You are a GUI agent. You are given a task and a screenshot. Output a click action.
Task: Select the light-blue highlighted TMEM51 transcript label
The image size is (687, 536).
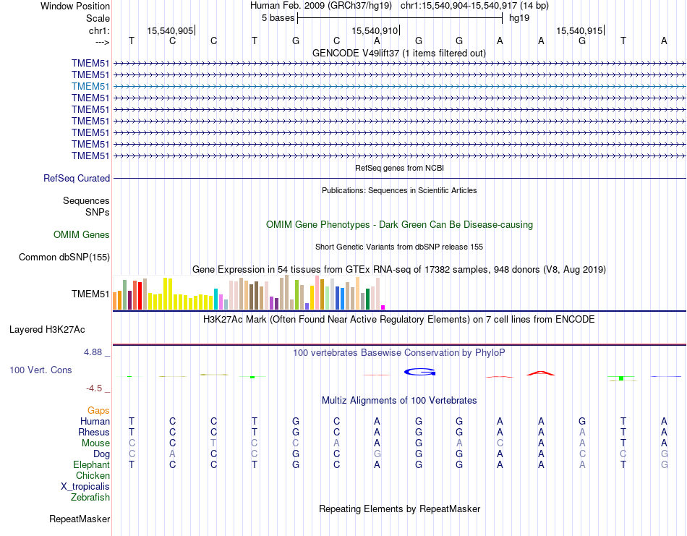pos(90,86)
